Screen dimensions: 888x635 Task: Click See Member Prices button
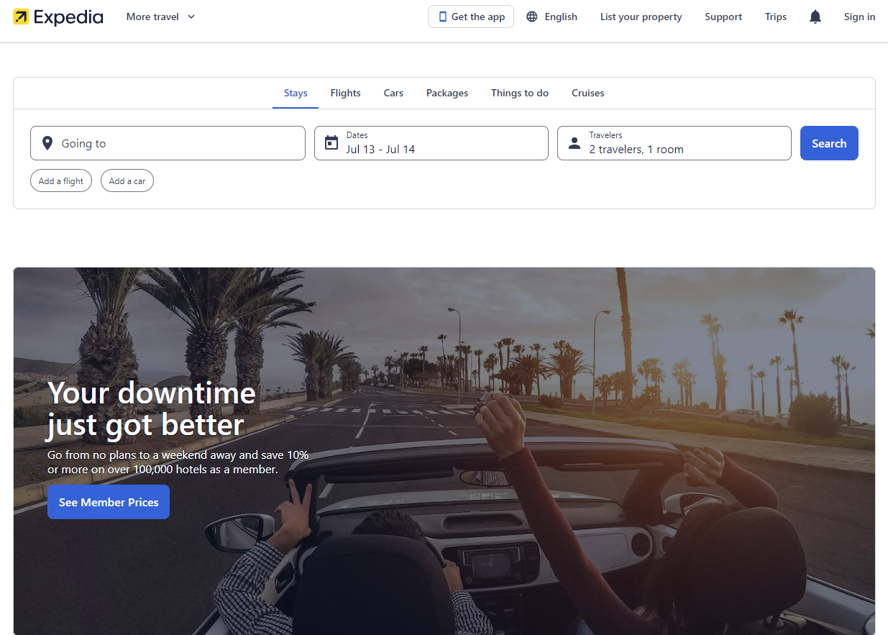(x=109, y=502)
